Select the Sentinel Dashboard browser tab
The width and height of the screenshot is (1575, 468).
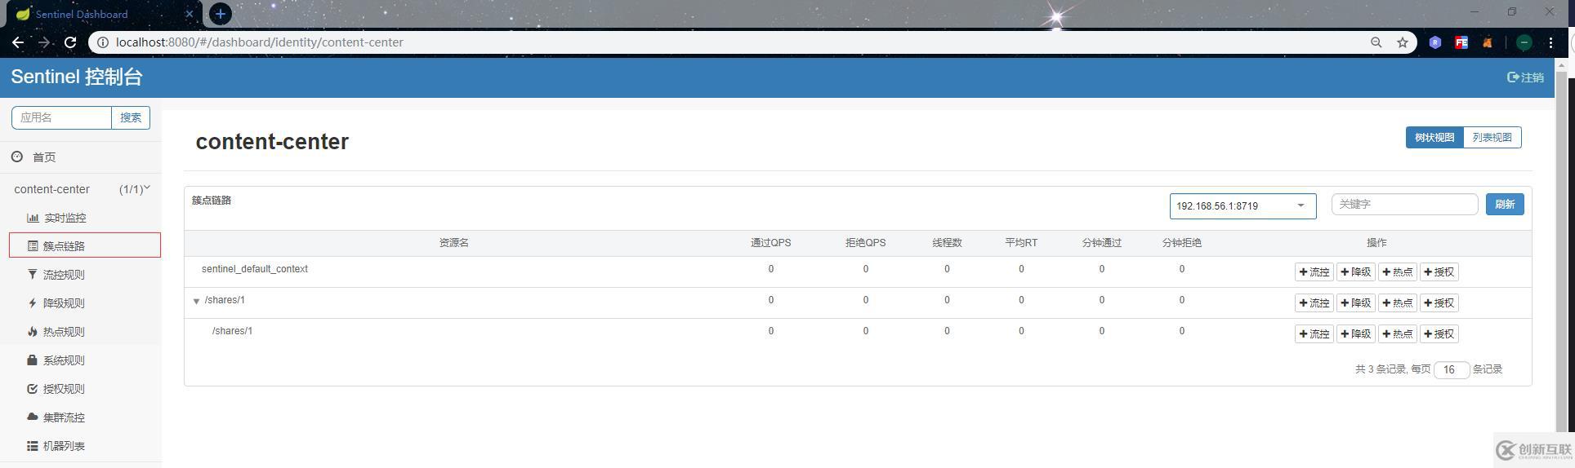[x=103, y=14]
